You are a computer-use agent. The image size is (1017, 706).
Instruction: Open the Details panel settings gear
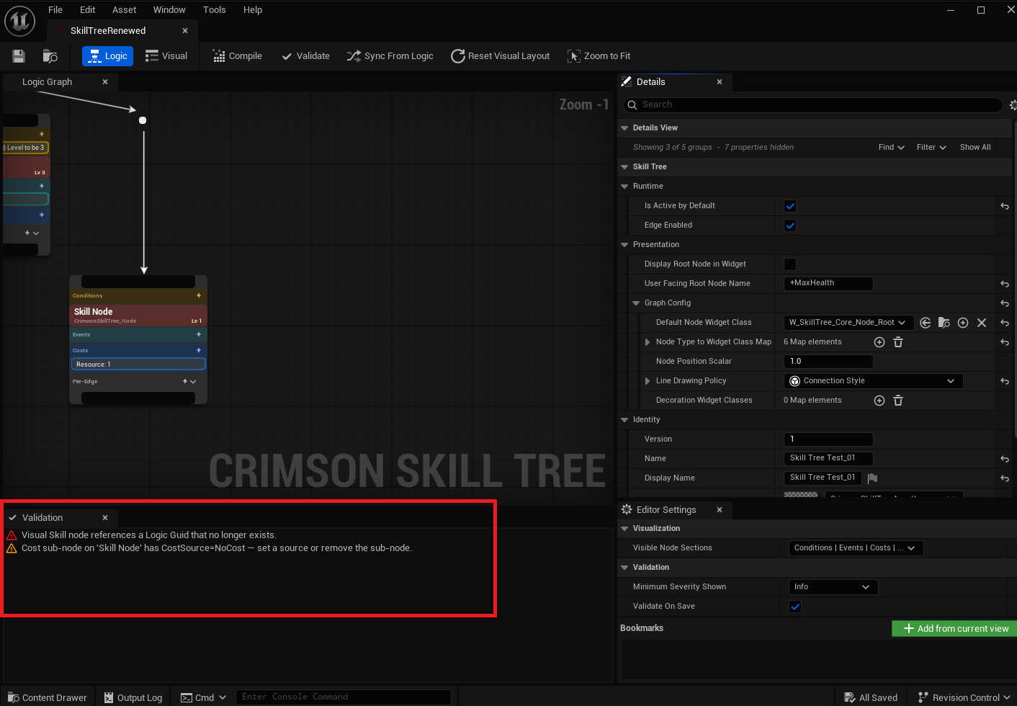click(x=1013, y=105)
